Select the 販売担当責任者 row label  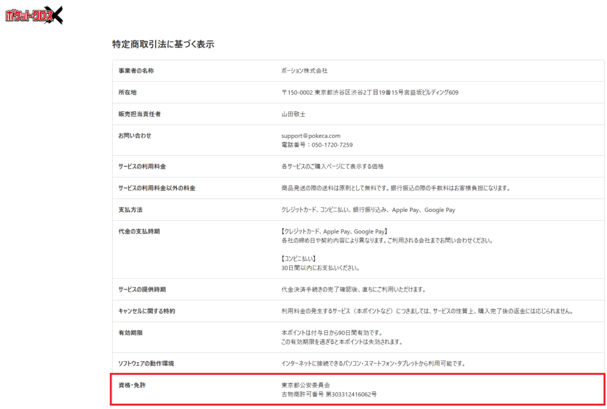coord(139,114)
